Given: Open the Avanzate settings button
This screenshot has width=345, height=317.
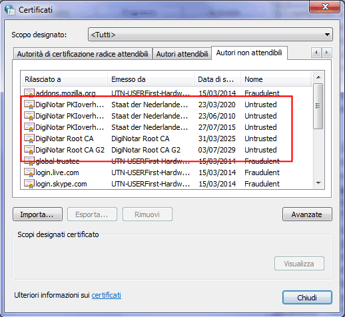Looking at the screenshot, I should [307, 214].
